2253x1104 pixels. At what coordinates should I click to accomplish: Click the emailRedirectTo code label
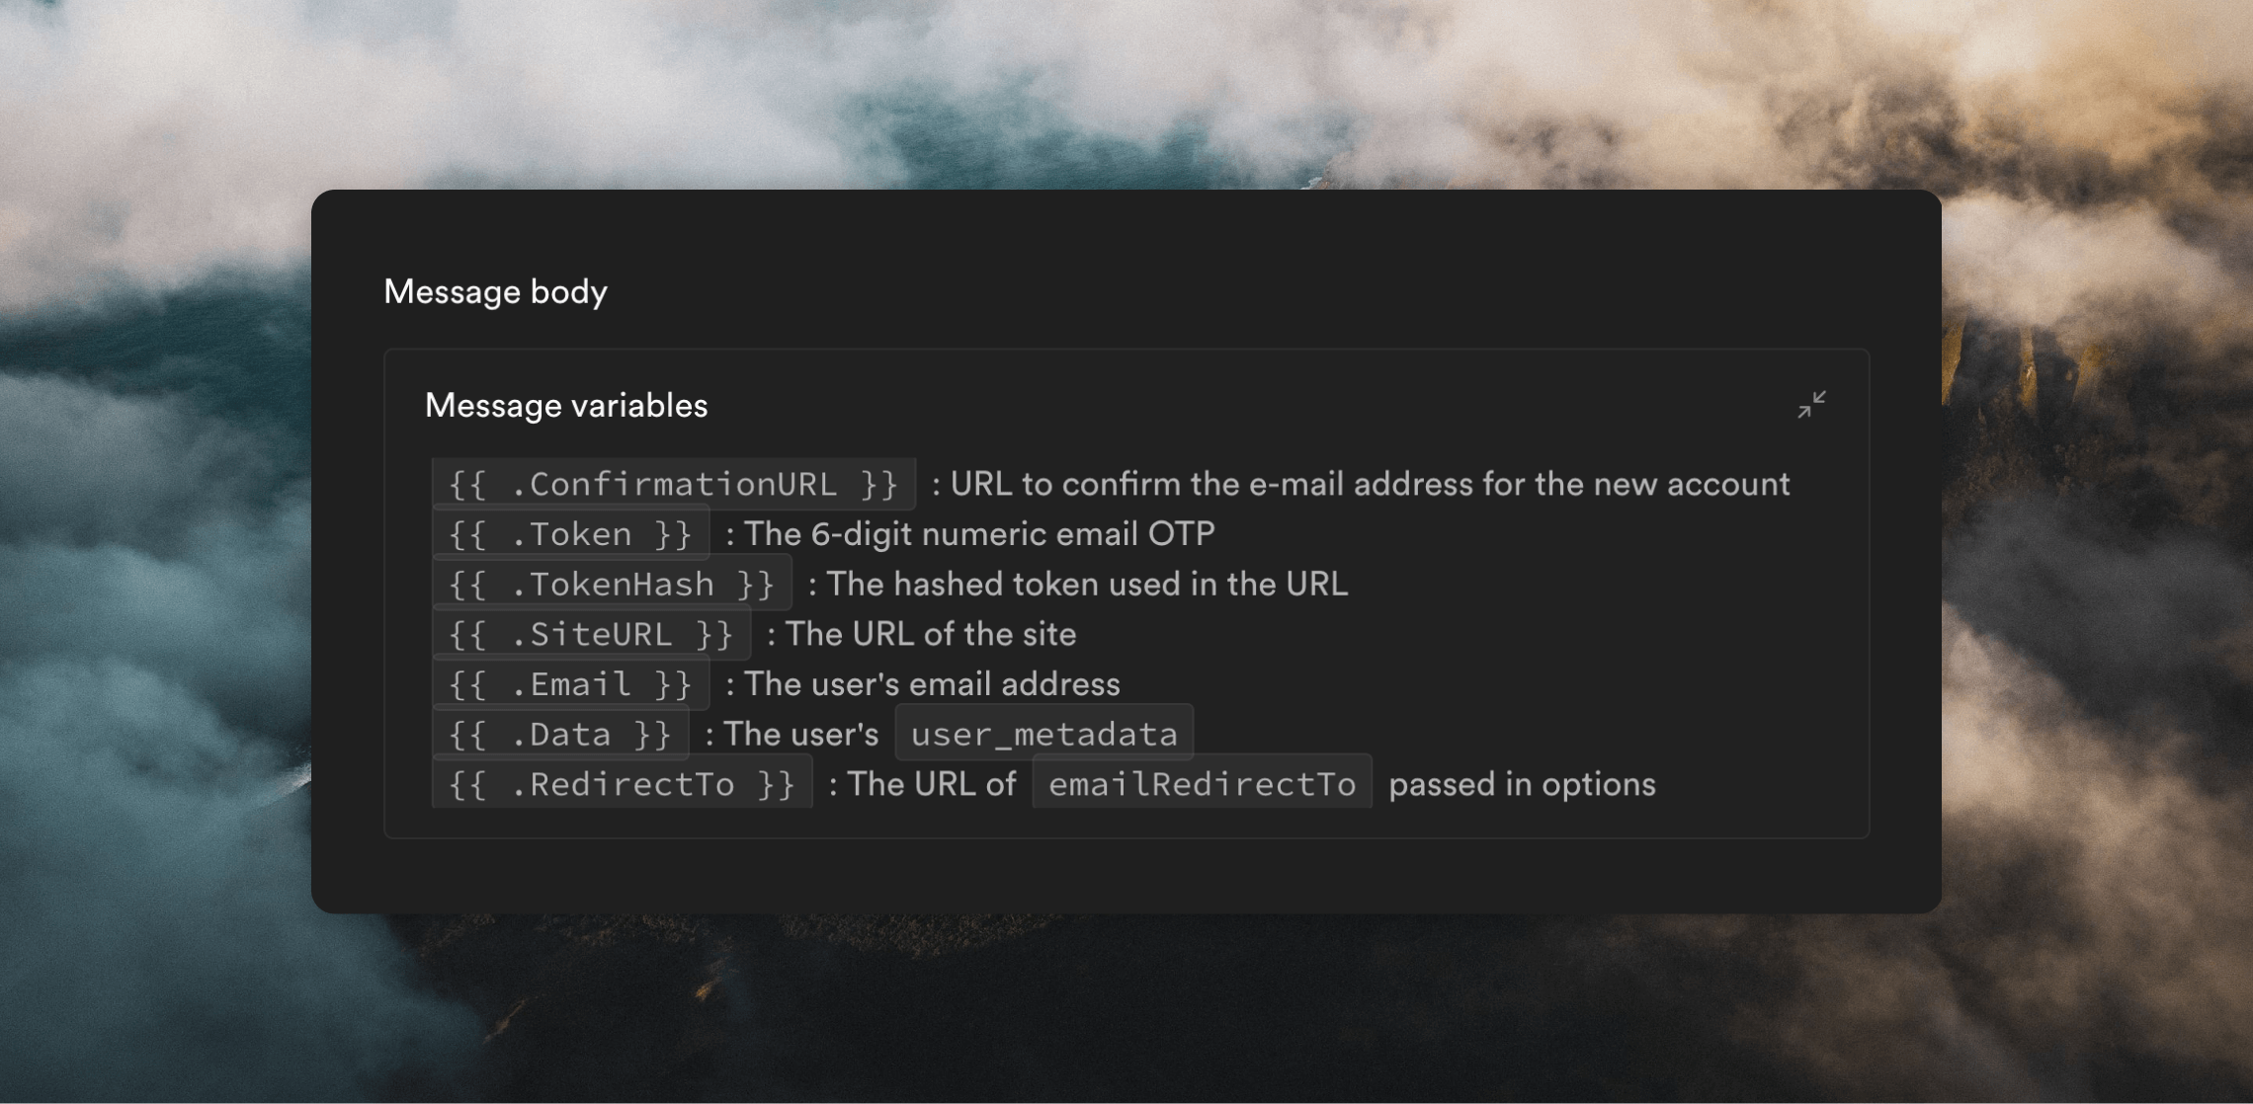point(1202,785)
